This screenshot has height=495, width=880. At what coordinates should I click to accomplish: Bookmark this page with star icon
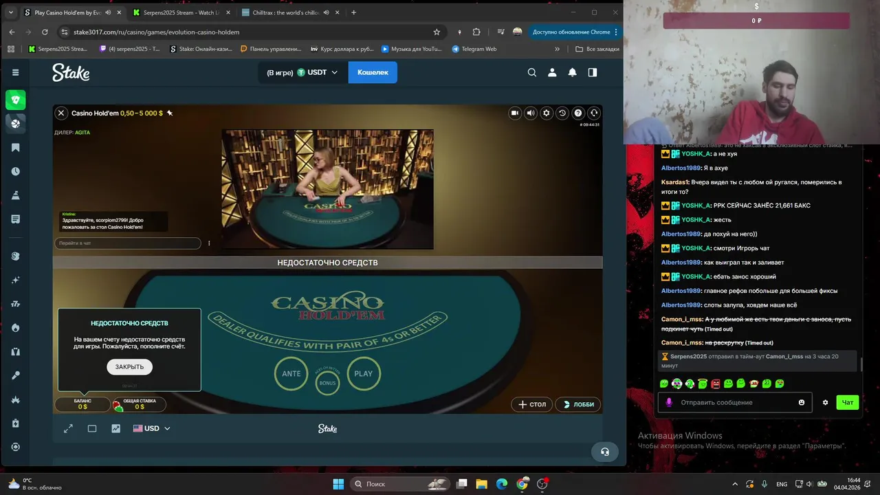coord(437,32)
